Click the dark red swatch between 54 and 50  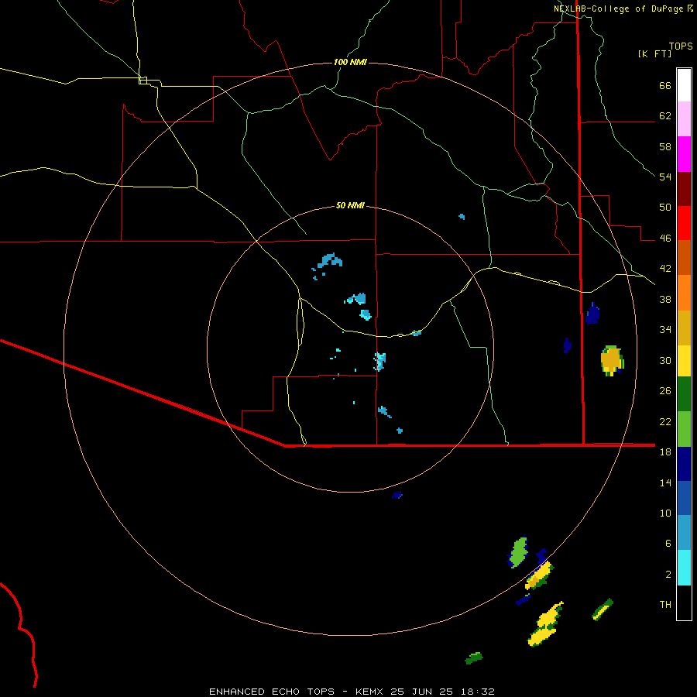[684, 189]
